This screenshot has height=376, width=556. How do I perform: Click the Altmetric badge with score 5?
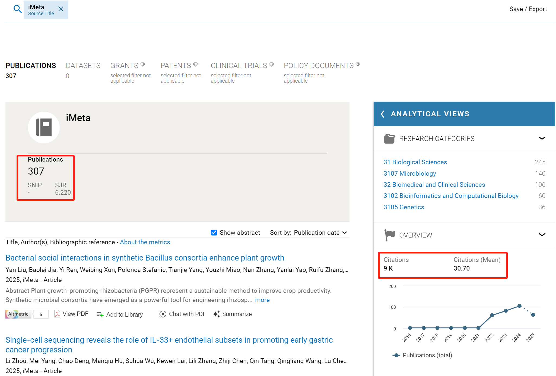tap(27, 314)
